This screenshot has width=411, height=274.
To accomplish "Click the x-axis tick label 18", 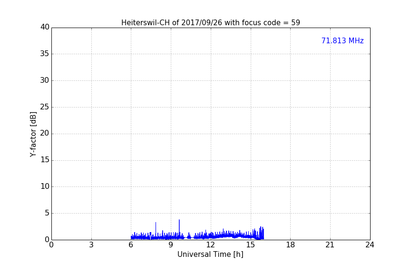I will tap(290, 245).
